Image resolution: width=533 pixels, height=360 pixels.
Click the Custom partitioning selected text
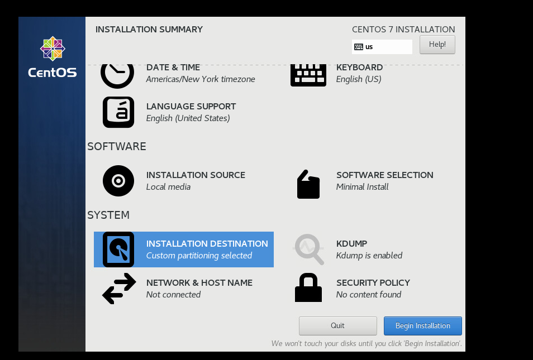coord(199,256)
